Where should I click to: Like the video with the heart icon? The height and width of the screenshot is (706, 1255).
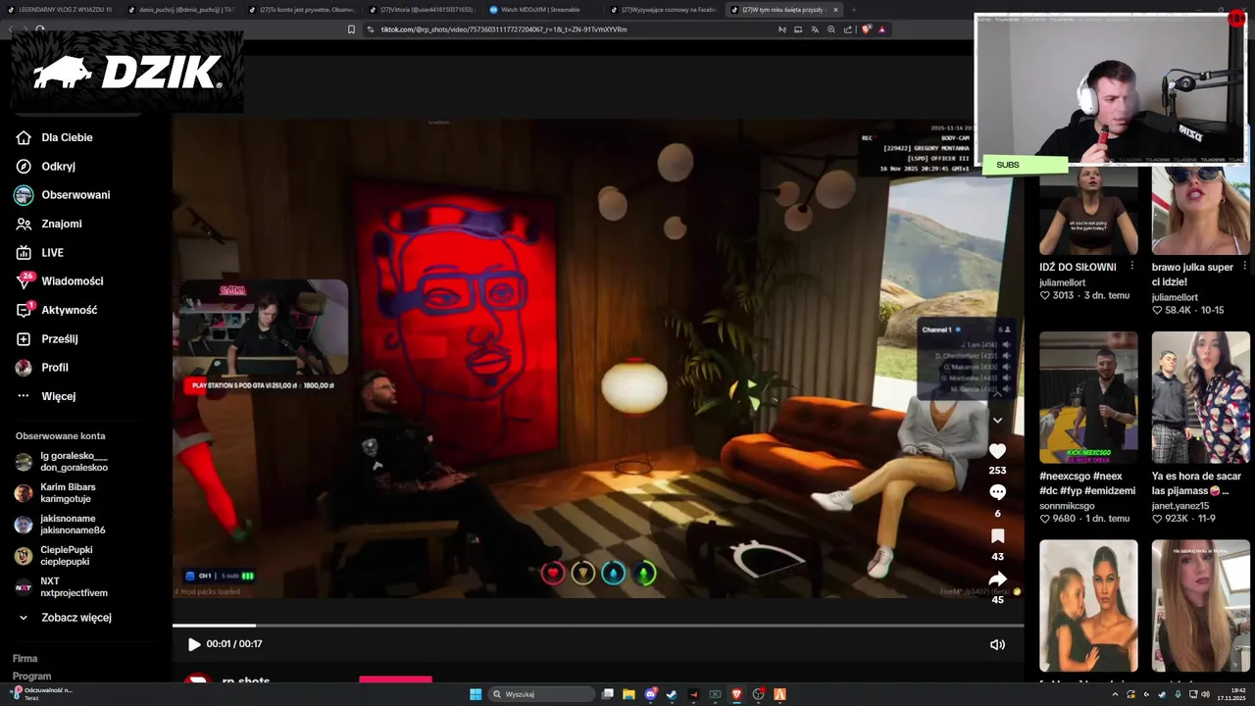pos(997,451)
